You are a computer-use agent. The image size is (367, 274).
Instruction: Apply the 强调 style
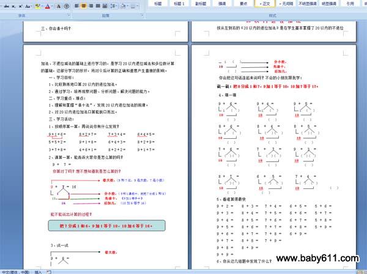[222, 3]
